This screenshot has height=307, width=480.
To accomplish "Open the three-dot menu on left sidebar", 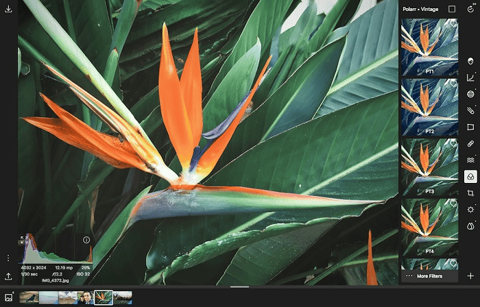I will (9, 258).
